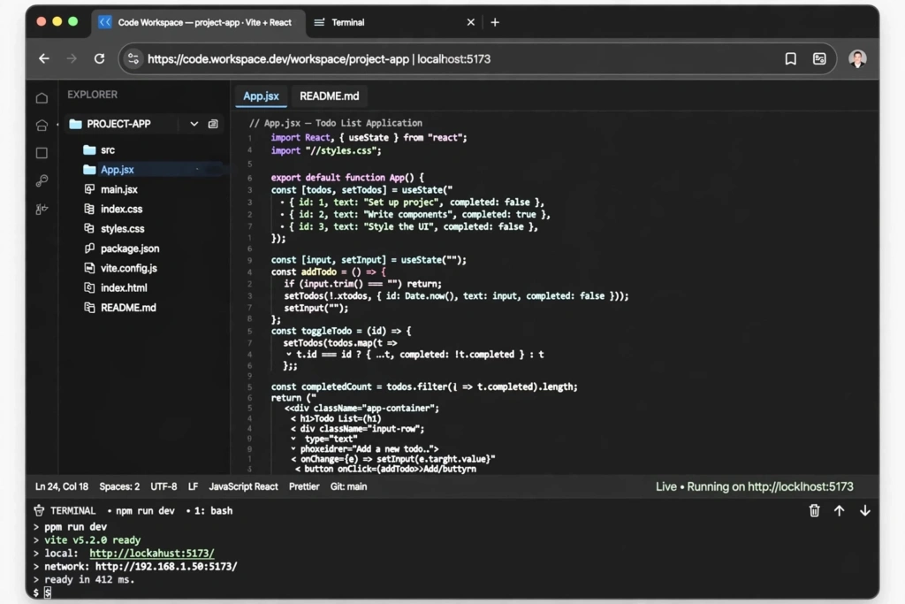Click the browser forward arrow
Viewport: 905px width, 604px height.
click(x=72, y=58)
